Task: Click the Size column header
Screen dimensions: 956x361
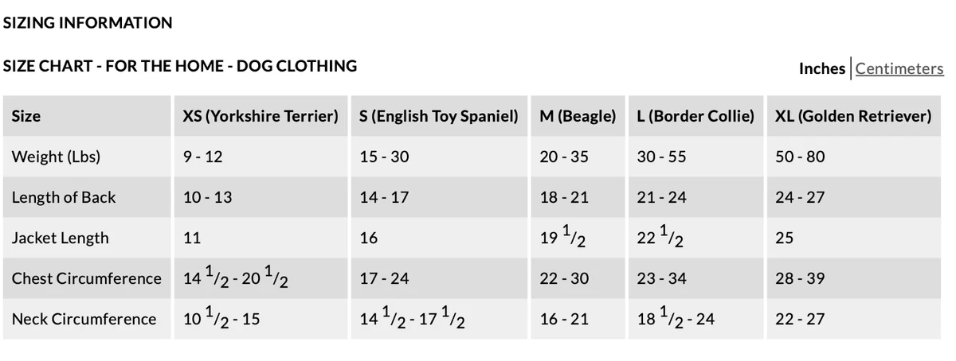Action: (26, 116)
